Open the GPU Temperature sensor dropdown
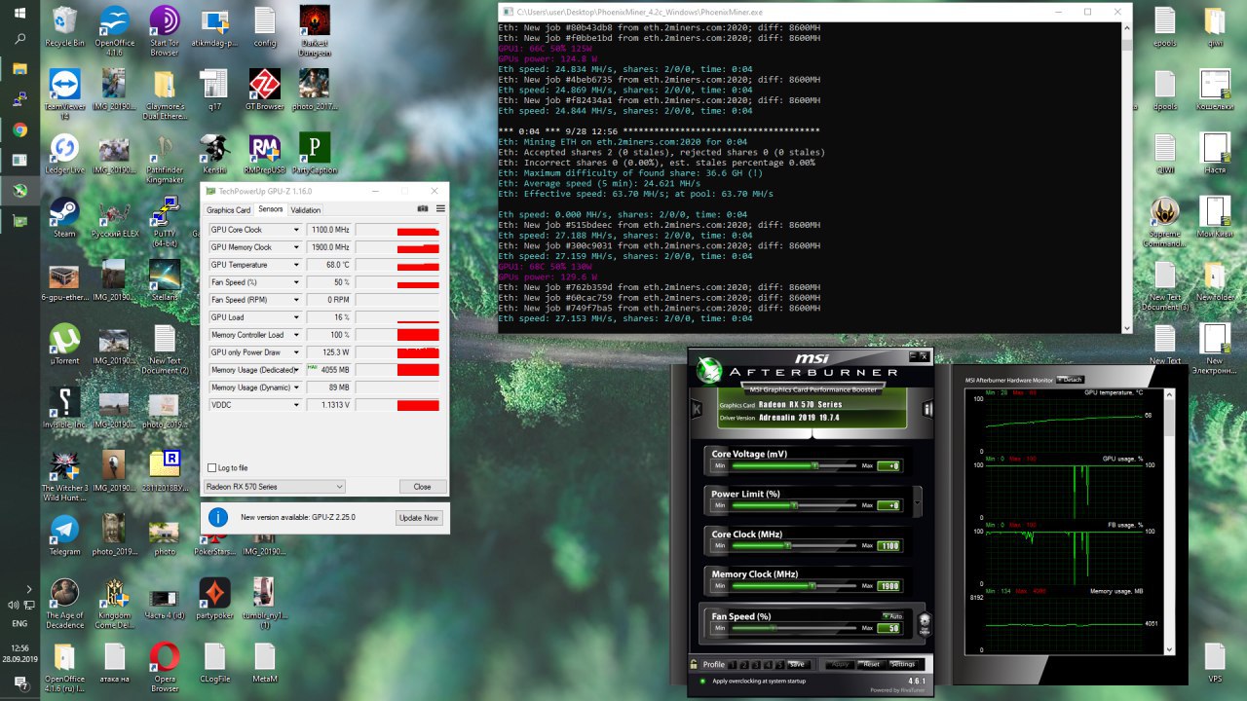Screen dimensions: 1247x701 coord(296,265)
